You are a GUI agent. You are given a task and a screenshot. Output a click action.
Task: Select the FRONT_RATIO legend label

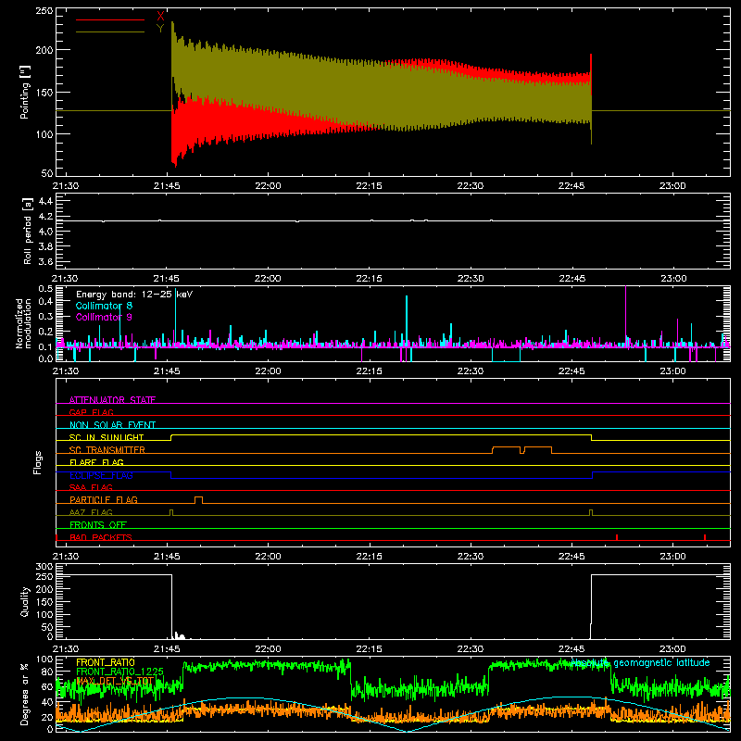coord(106,662)
